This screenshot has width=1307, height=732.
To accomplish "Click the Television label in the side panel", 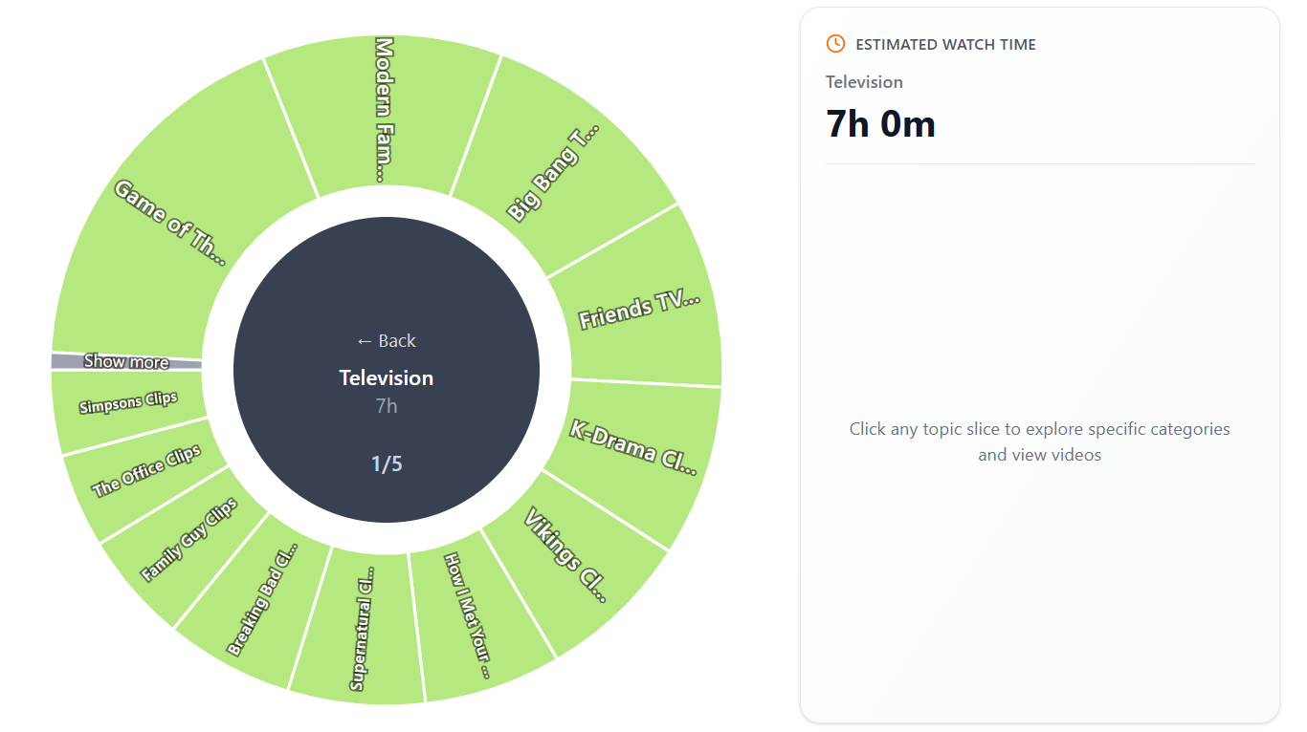I will point(863,82).
